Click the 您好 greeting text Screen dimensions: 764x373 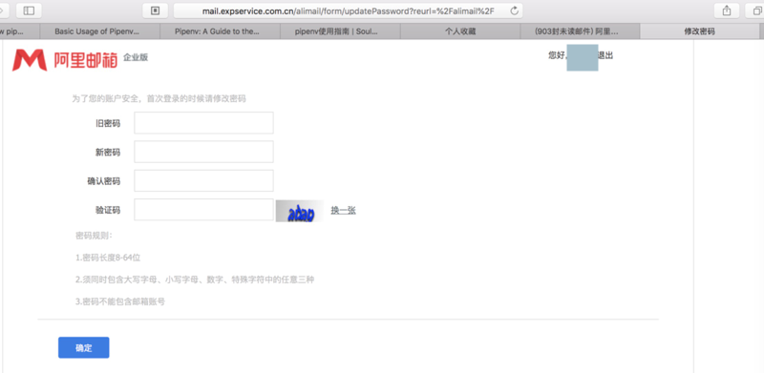[557, 55]
